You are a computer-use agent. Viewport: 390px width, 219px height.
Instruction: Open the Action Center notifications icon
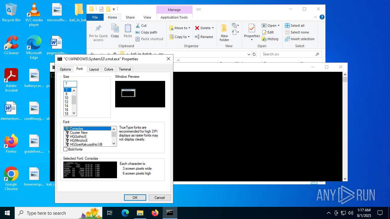click(380, 213)
